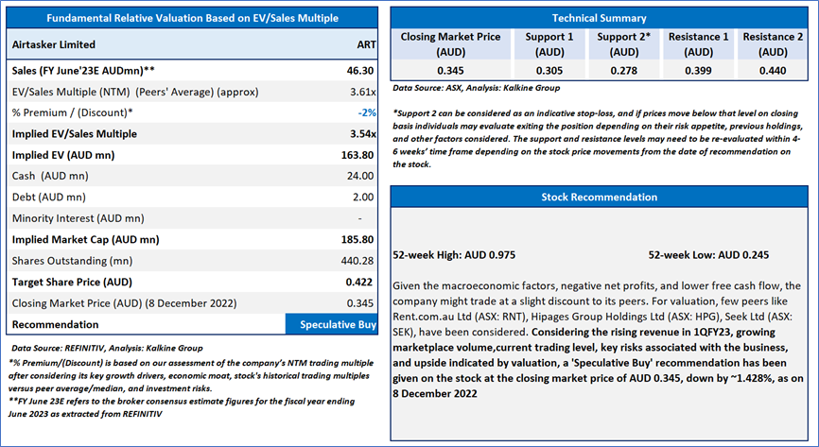Screen dimensions: 819x447
Task: Click the 'Implied EV/Sales Multiple' label
Action: click(74, 134)
